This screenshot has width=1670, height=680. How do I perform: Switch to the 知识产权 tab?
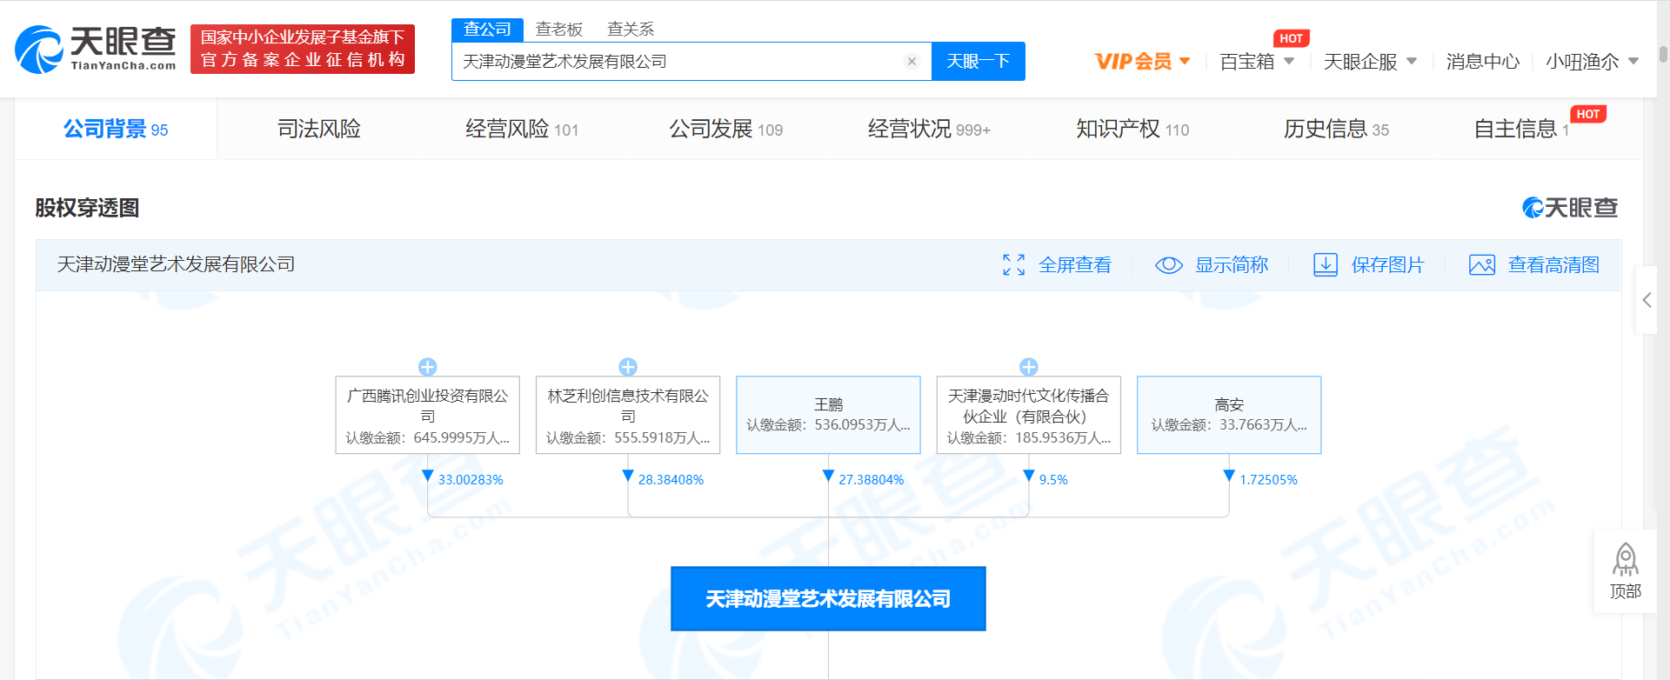click(1132, 129)
